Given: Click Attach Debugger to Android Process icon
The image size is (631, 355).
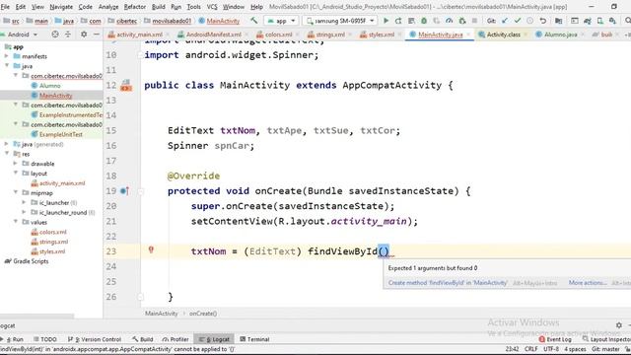Looking at the screenshot, I should (x=462, y=21).
